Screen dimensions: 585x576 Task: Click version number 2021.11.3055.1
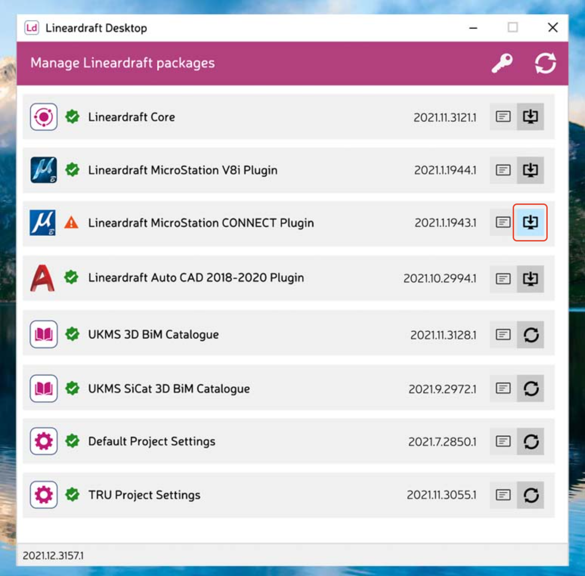tap(442, 495)
